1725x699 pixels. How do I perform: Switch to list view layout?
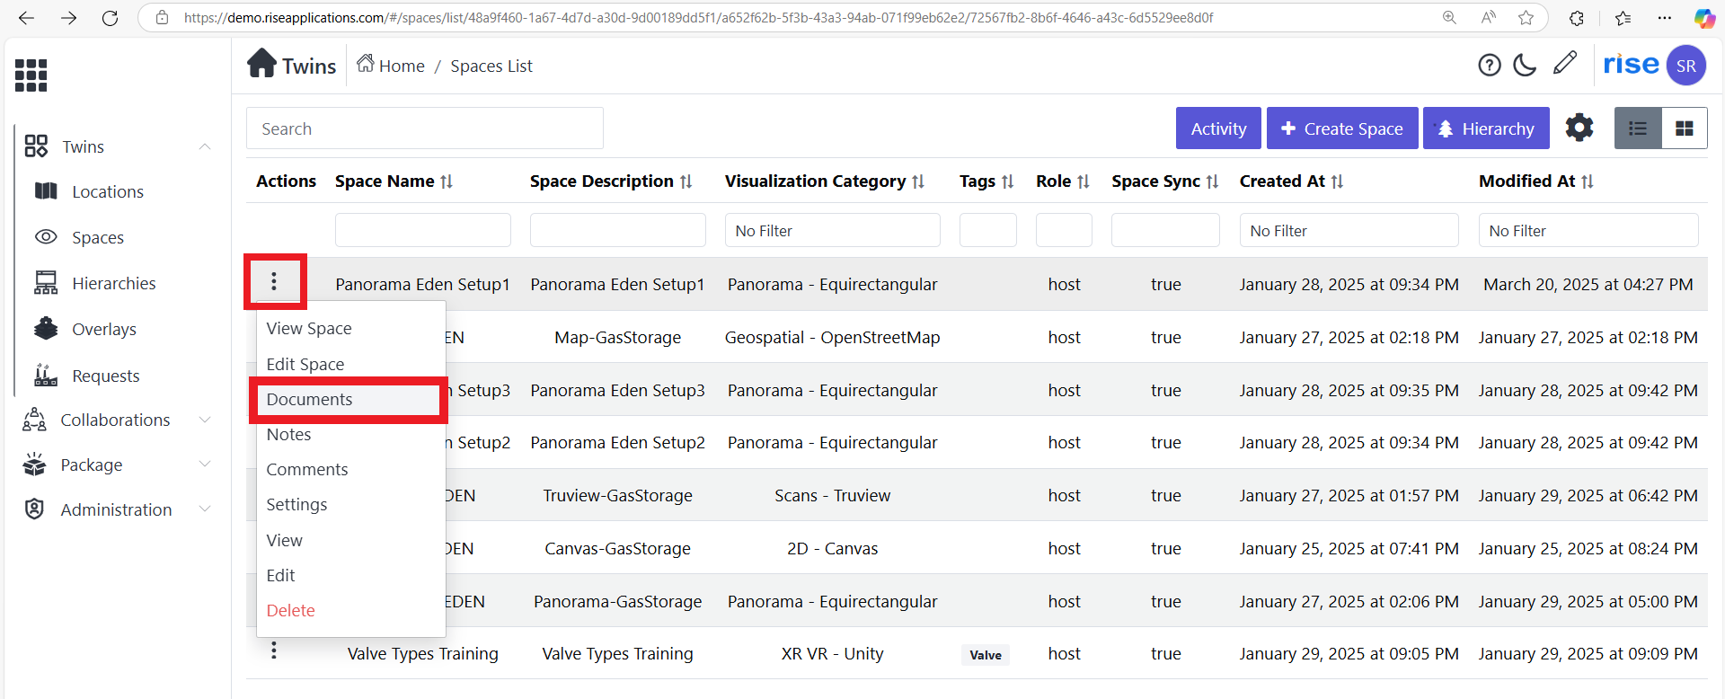tap(1638, 128)
